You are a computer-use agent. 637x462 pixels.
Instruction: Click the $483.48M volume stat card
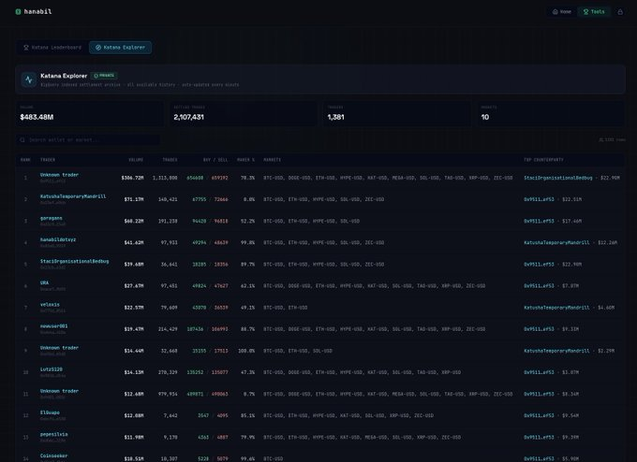tap(89, 113)
